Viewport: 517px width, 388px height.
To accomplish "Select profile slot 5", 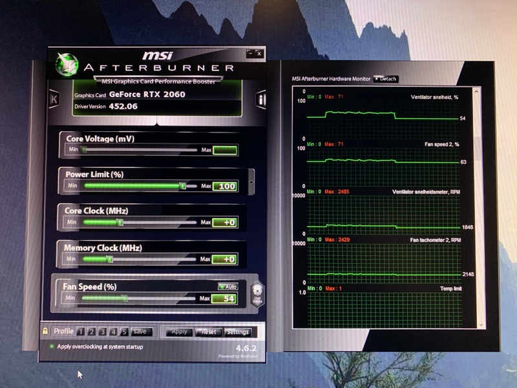I will (x=124, y=332).
